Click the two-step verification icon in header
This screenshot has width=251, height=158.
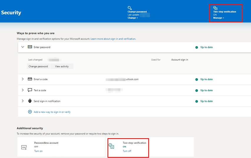(x=215, y=8)
